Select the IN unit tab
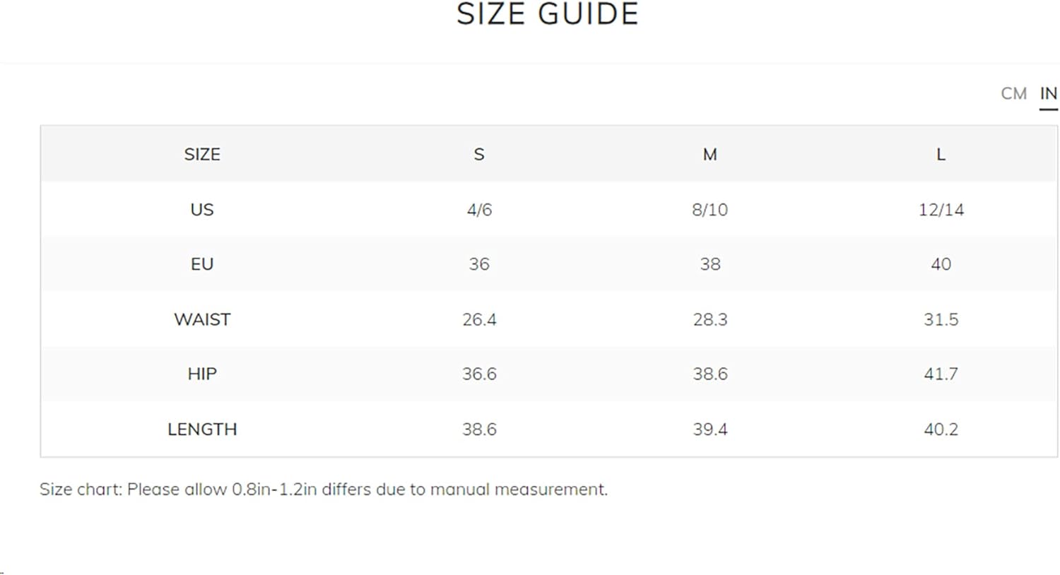 tap(1048, 93)
